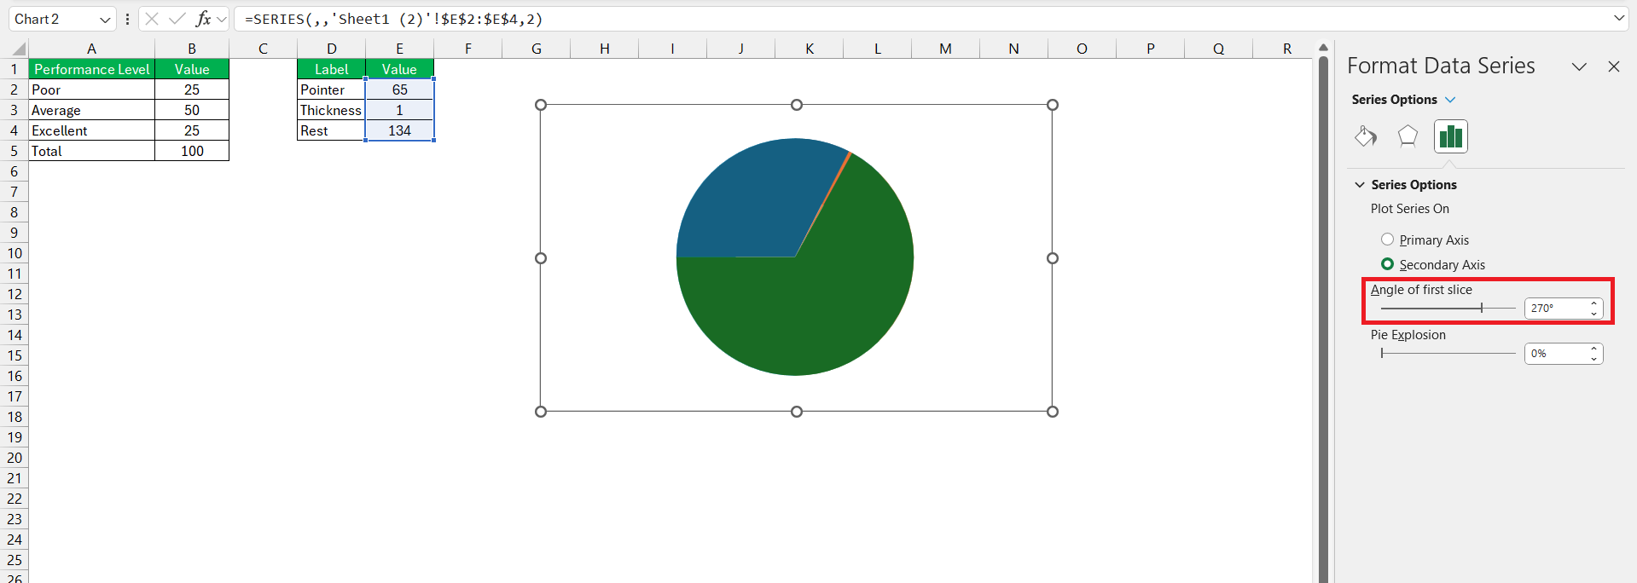Viewport: 1637px width, 583px height.
Task: Select column A header
Action: 91,49
